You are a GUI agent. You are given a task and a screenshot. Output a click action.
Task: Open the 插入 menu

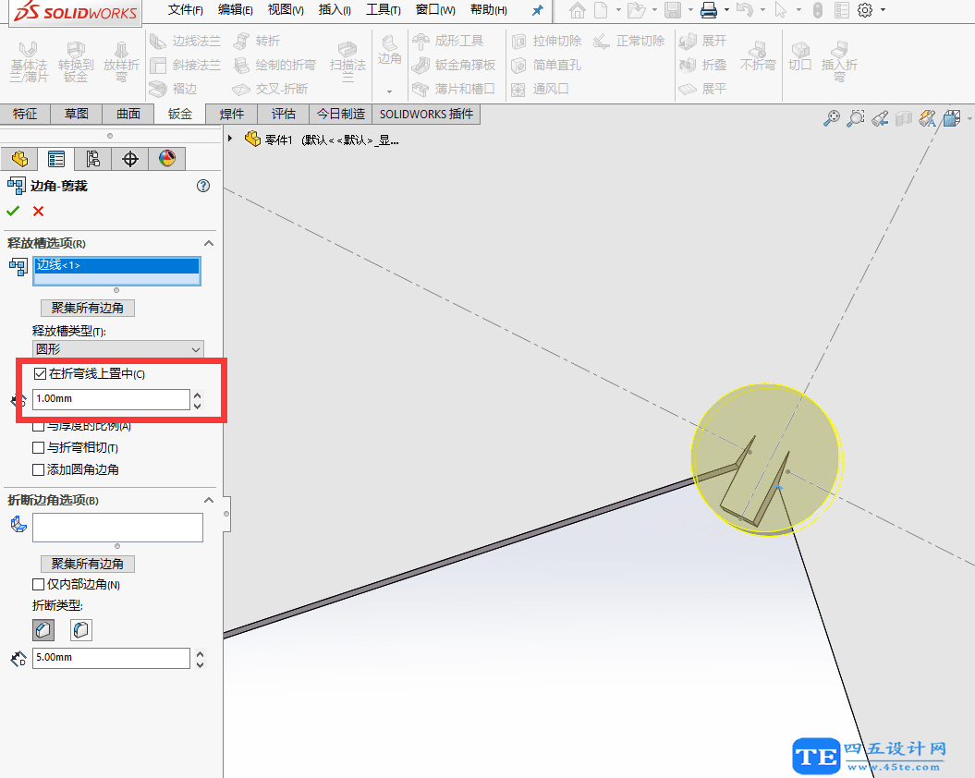coord(335,11)
